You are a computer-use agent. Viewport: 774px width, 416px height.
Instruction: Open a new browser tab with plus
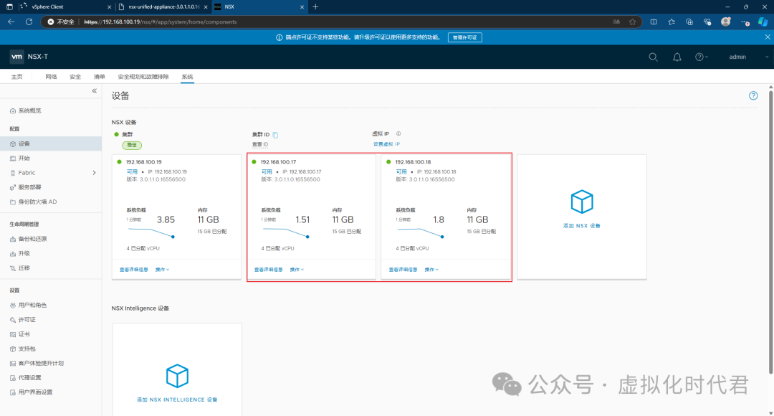click(315, 7)
